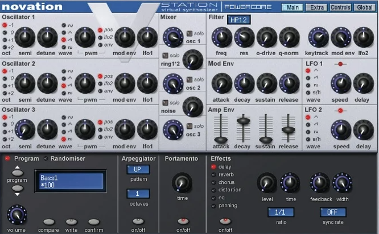
Task: Click the Oscillator 3 lfo1 knob
Action: tap(147, 129)
